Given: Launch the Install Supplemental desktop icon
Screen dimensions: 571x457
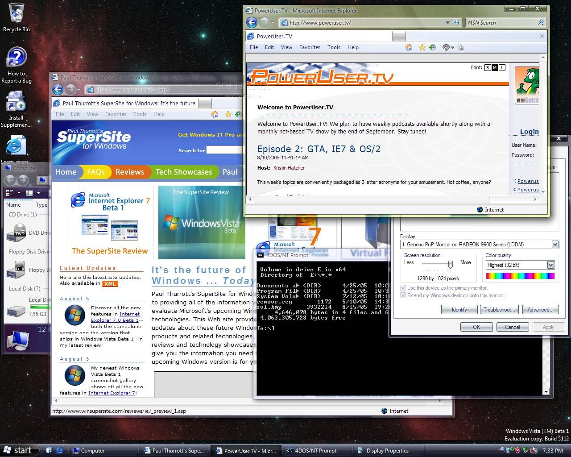Looking at the screenshot, I should (16, 109).
